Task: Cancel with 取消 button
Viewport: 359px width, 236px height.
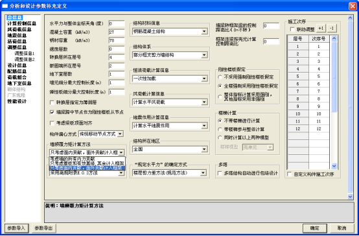Action: [x=342, y=228]
